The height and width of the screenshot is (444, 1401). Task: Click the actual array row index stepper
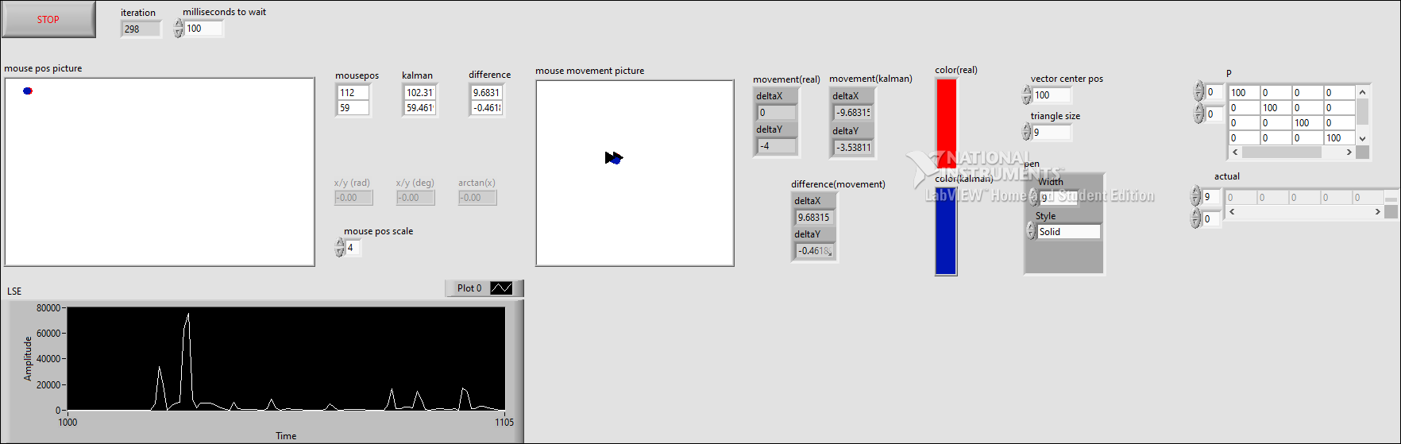coord(1195,196)
